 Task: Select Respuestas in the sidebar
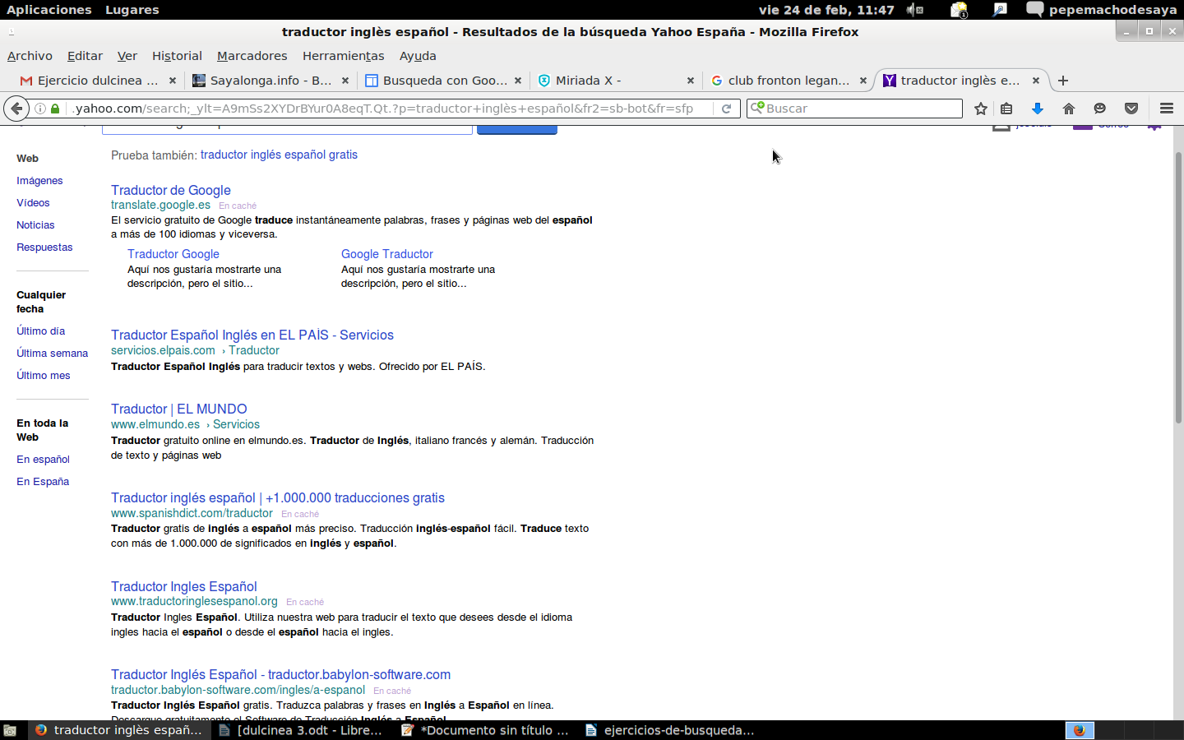pos(44,247)
